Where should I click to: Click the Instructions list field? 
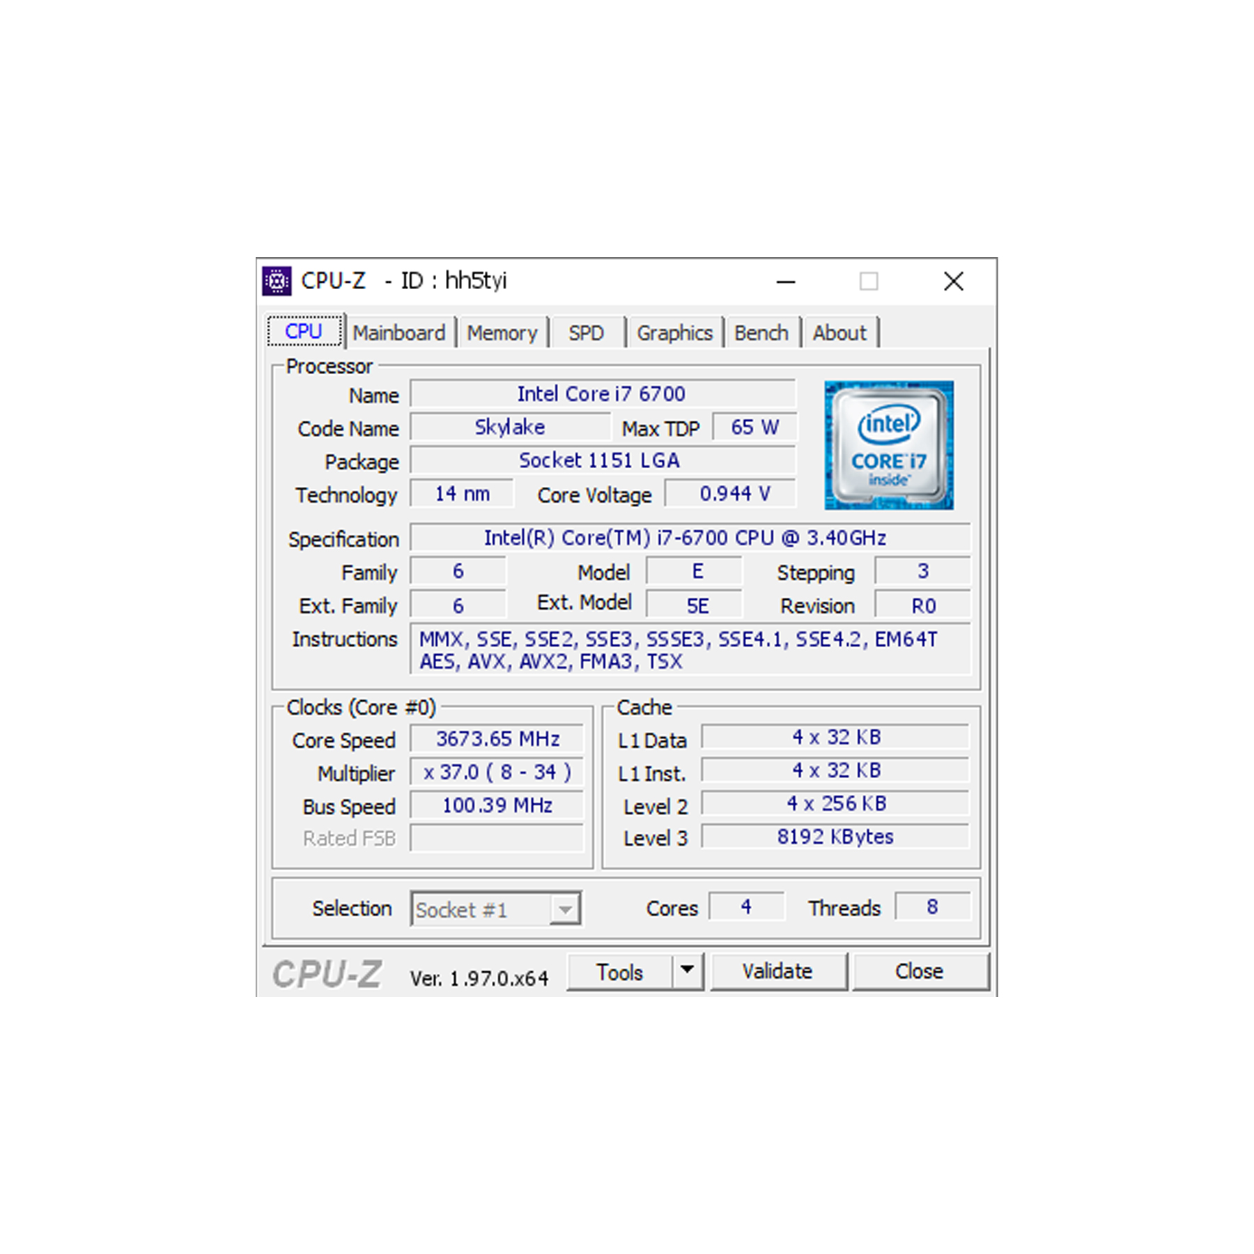click(x=688, y=649)
